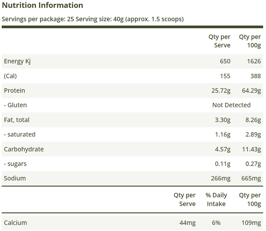Screen dimensions: 266x231
Task: Select the 0.11g sugars per serve value
Action: [x=222, y=164]
